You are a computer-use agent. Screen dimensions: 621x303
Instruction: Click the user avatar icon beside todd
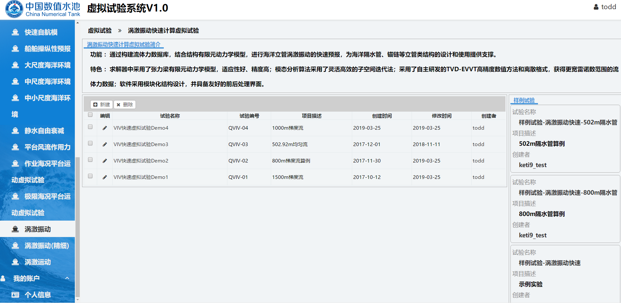point(596,7)
